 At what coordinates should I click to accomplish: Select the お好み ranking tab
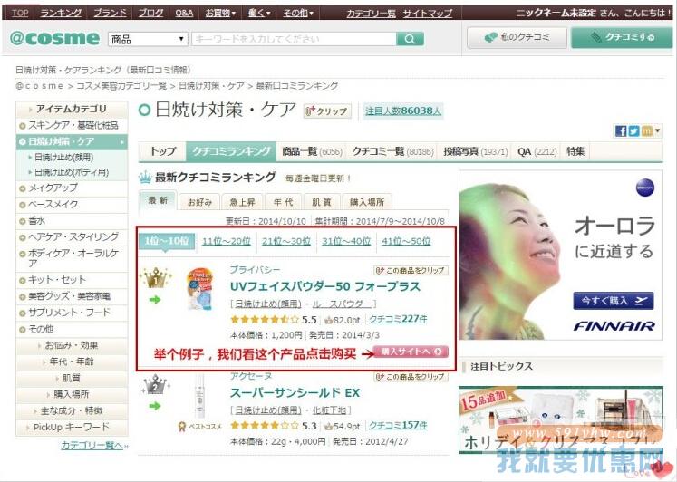199,202
